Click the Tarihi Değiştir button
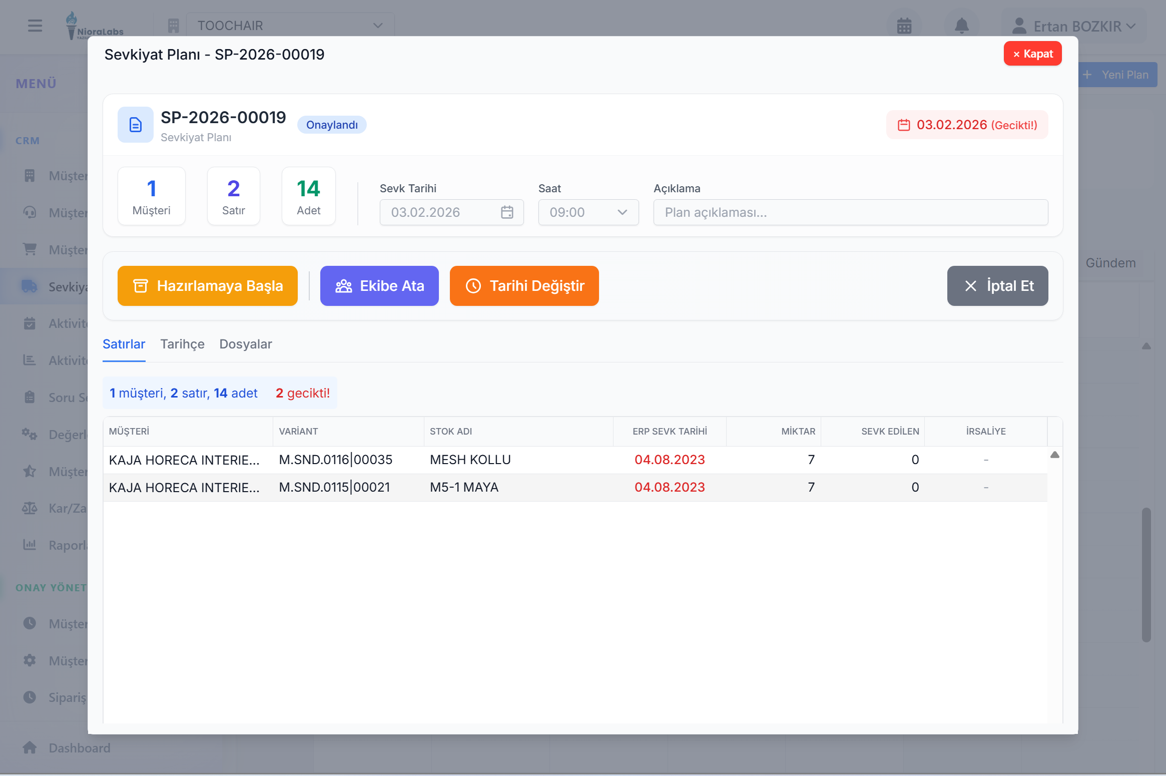1166x776 pixels. [524, 286]
